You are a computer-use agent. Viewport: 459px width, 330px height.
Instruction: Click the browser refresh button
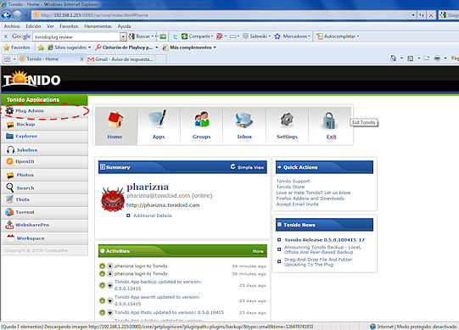(421, 15)
